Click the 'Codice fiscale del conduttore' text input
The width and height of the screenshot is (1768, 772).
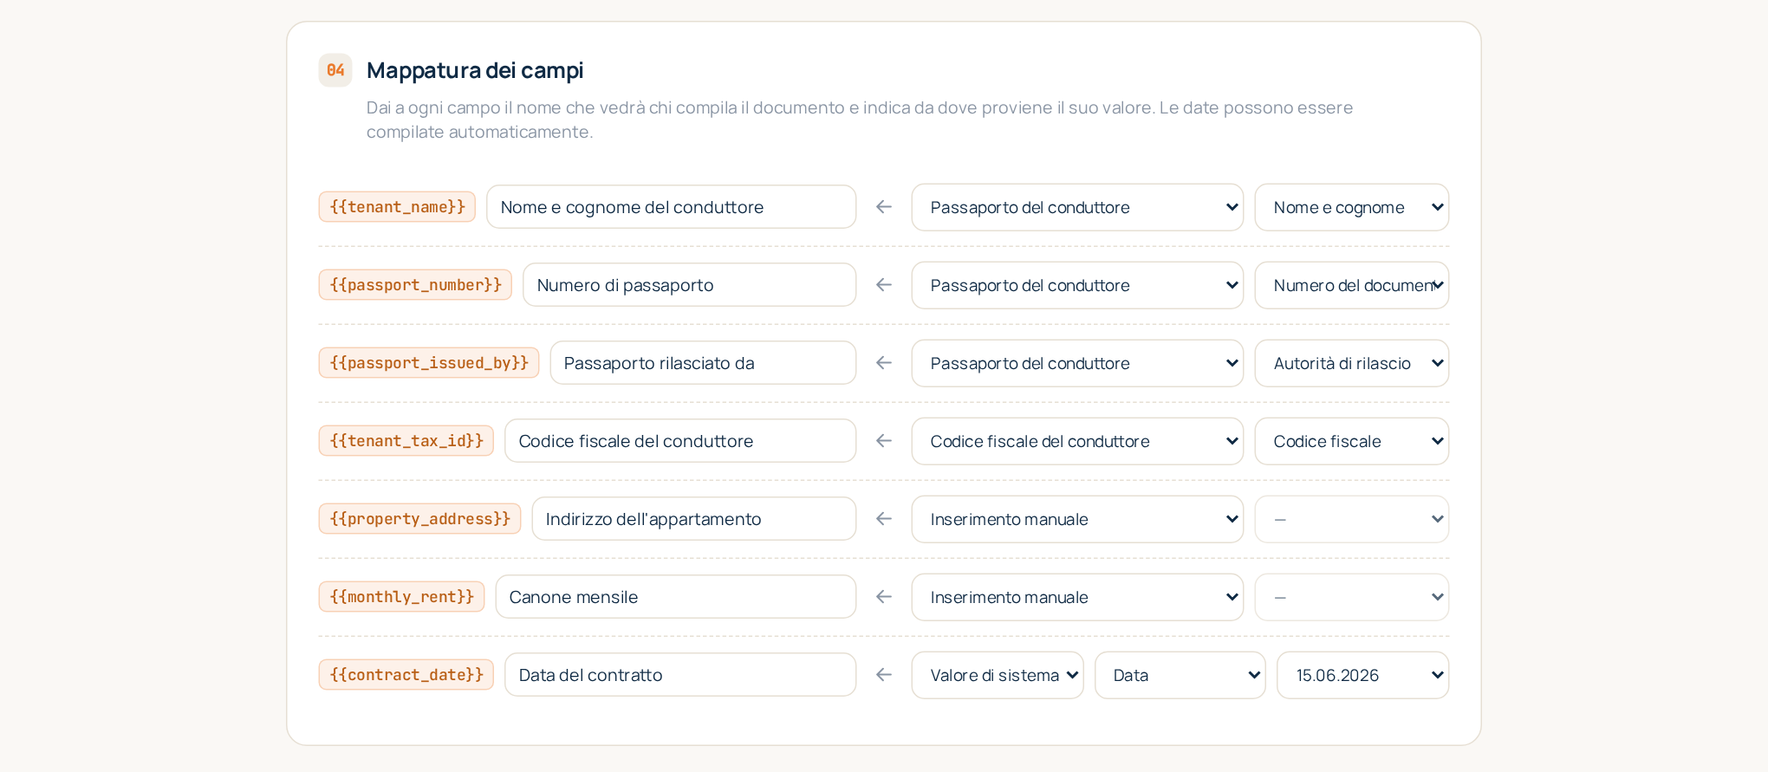pos(680,441)
